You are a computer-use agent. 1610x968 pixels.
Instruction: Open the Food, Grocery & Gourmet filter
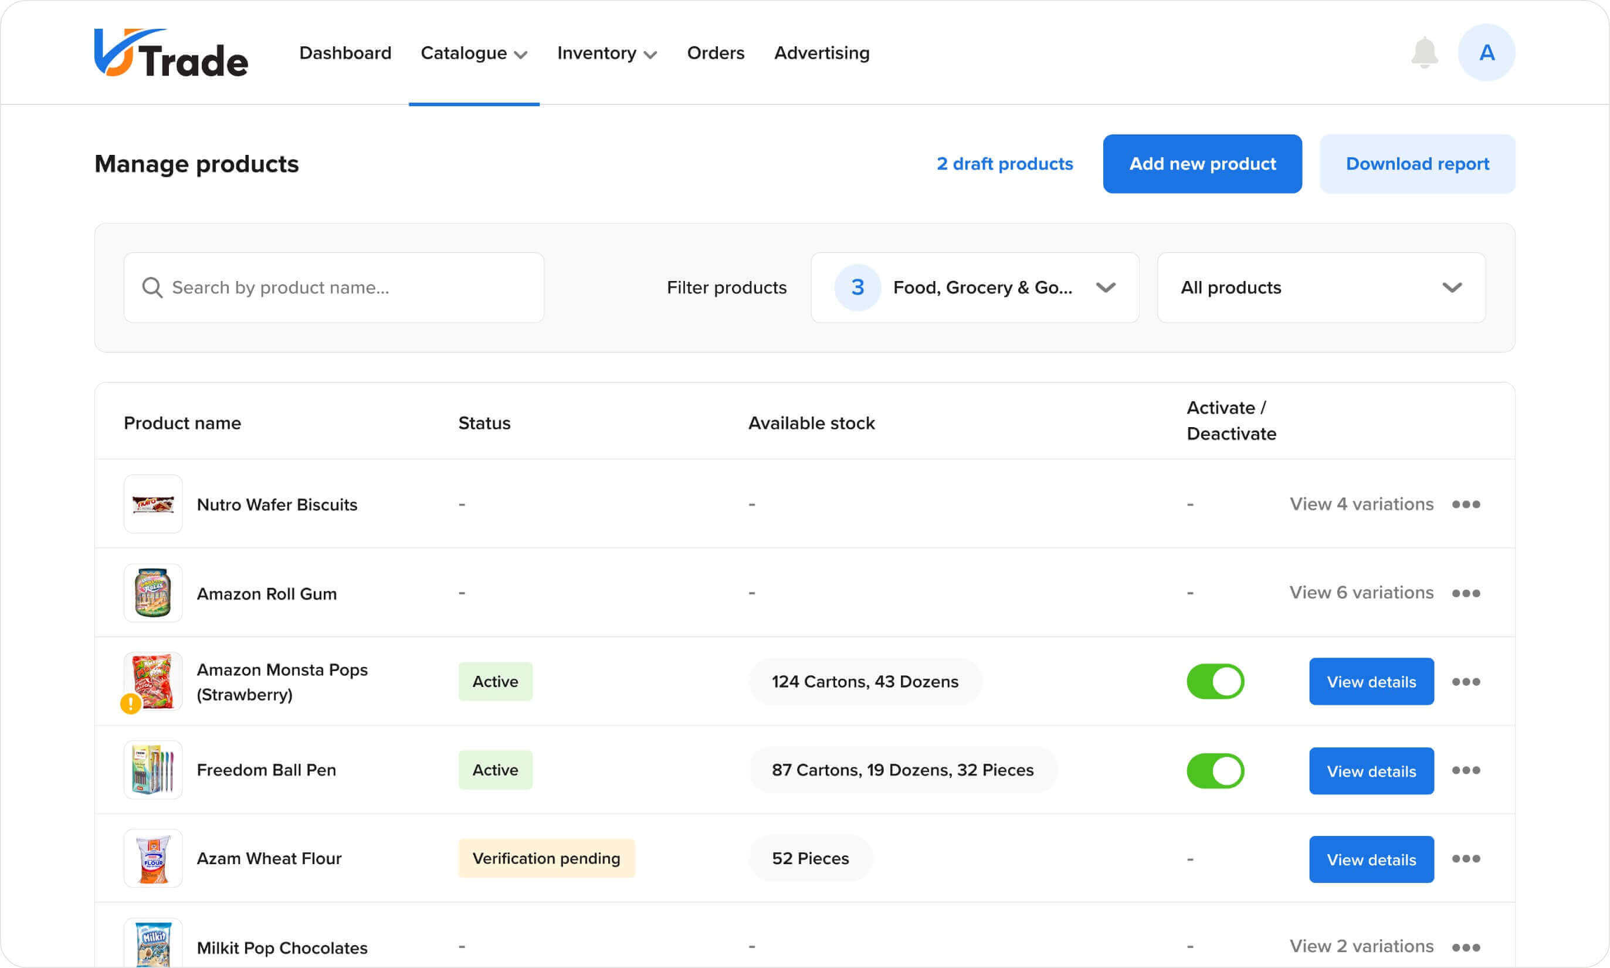(x=974, y=287)
